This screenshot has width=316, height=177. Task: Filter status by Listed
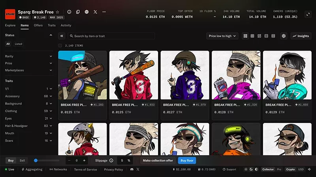point(19,44)
